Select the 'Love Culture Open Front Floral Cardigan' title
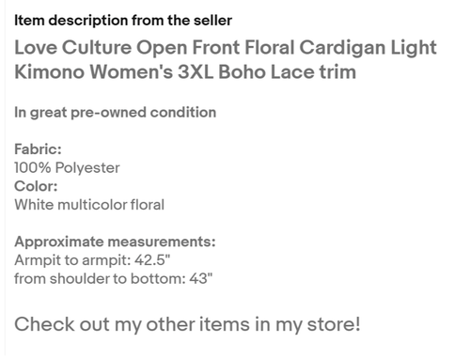The image size is (470, 359). (200, 48)
